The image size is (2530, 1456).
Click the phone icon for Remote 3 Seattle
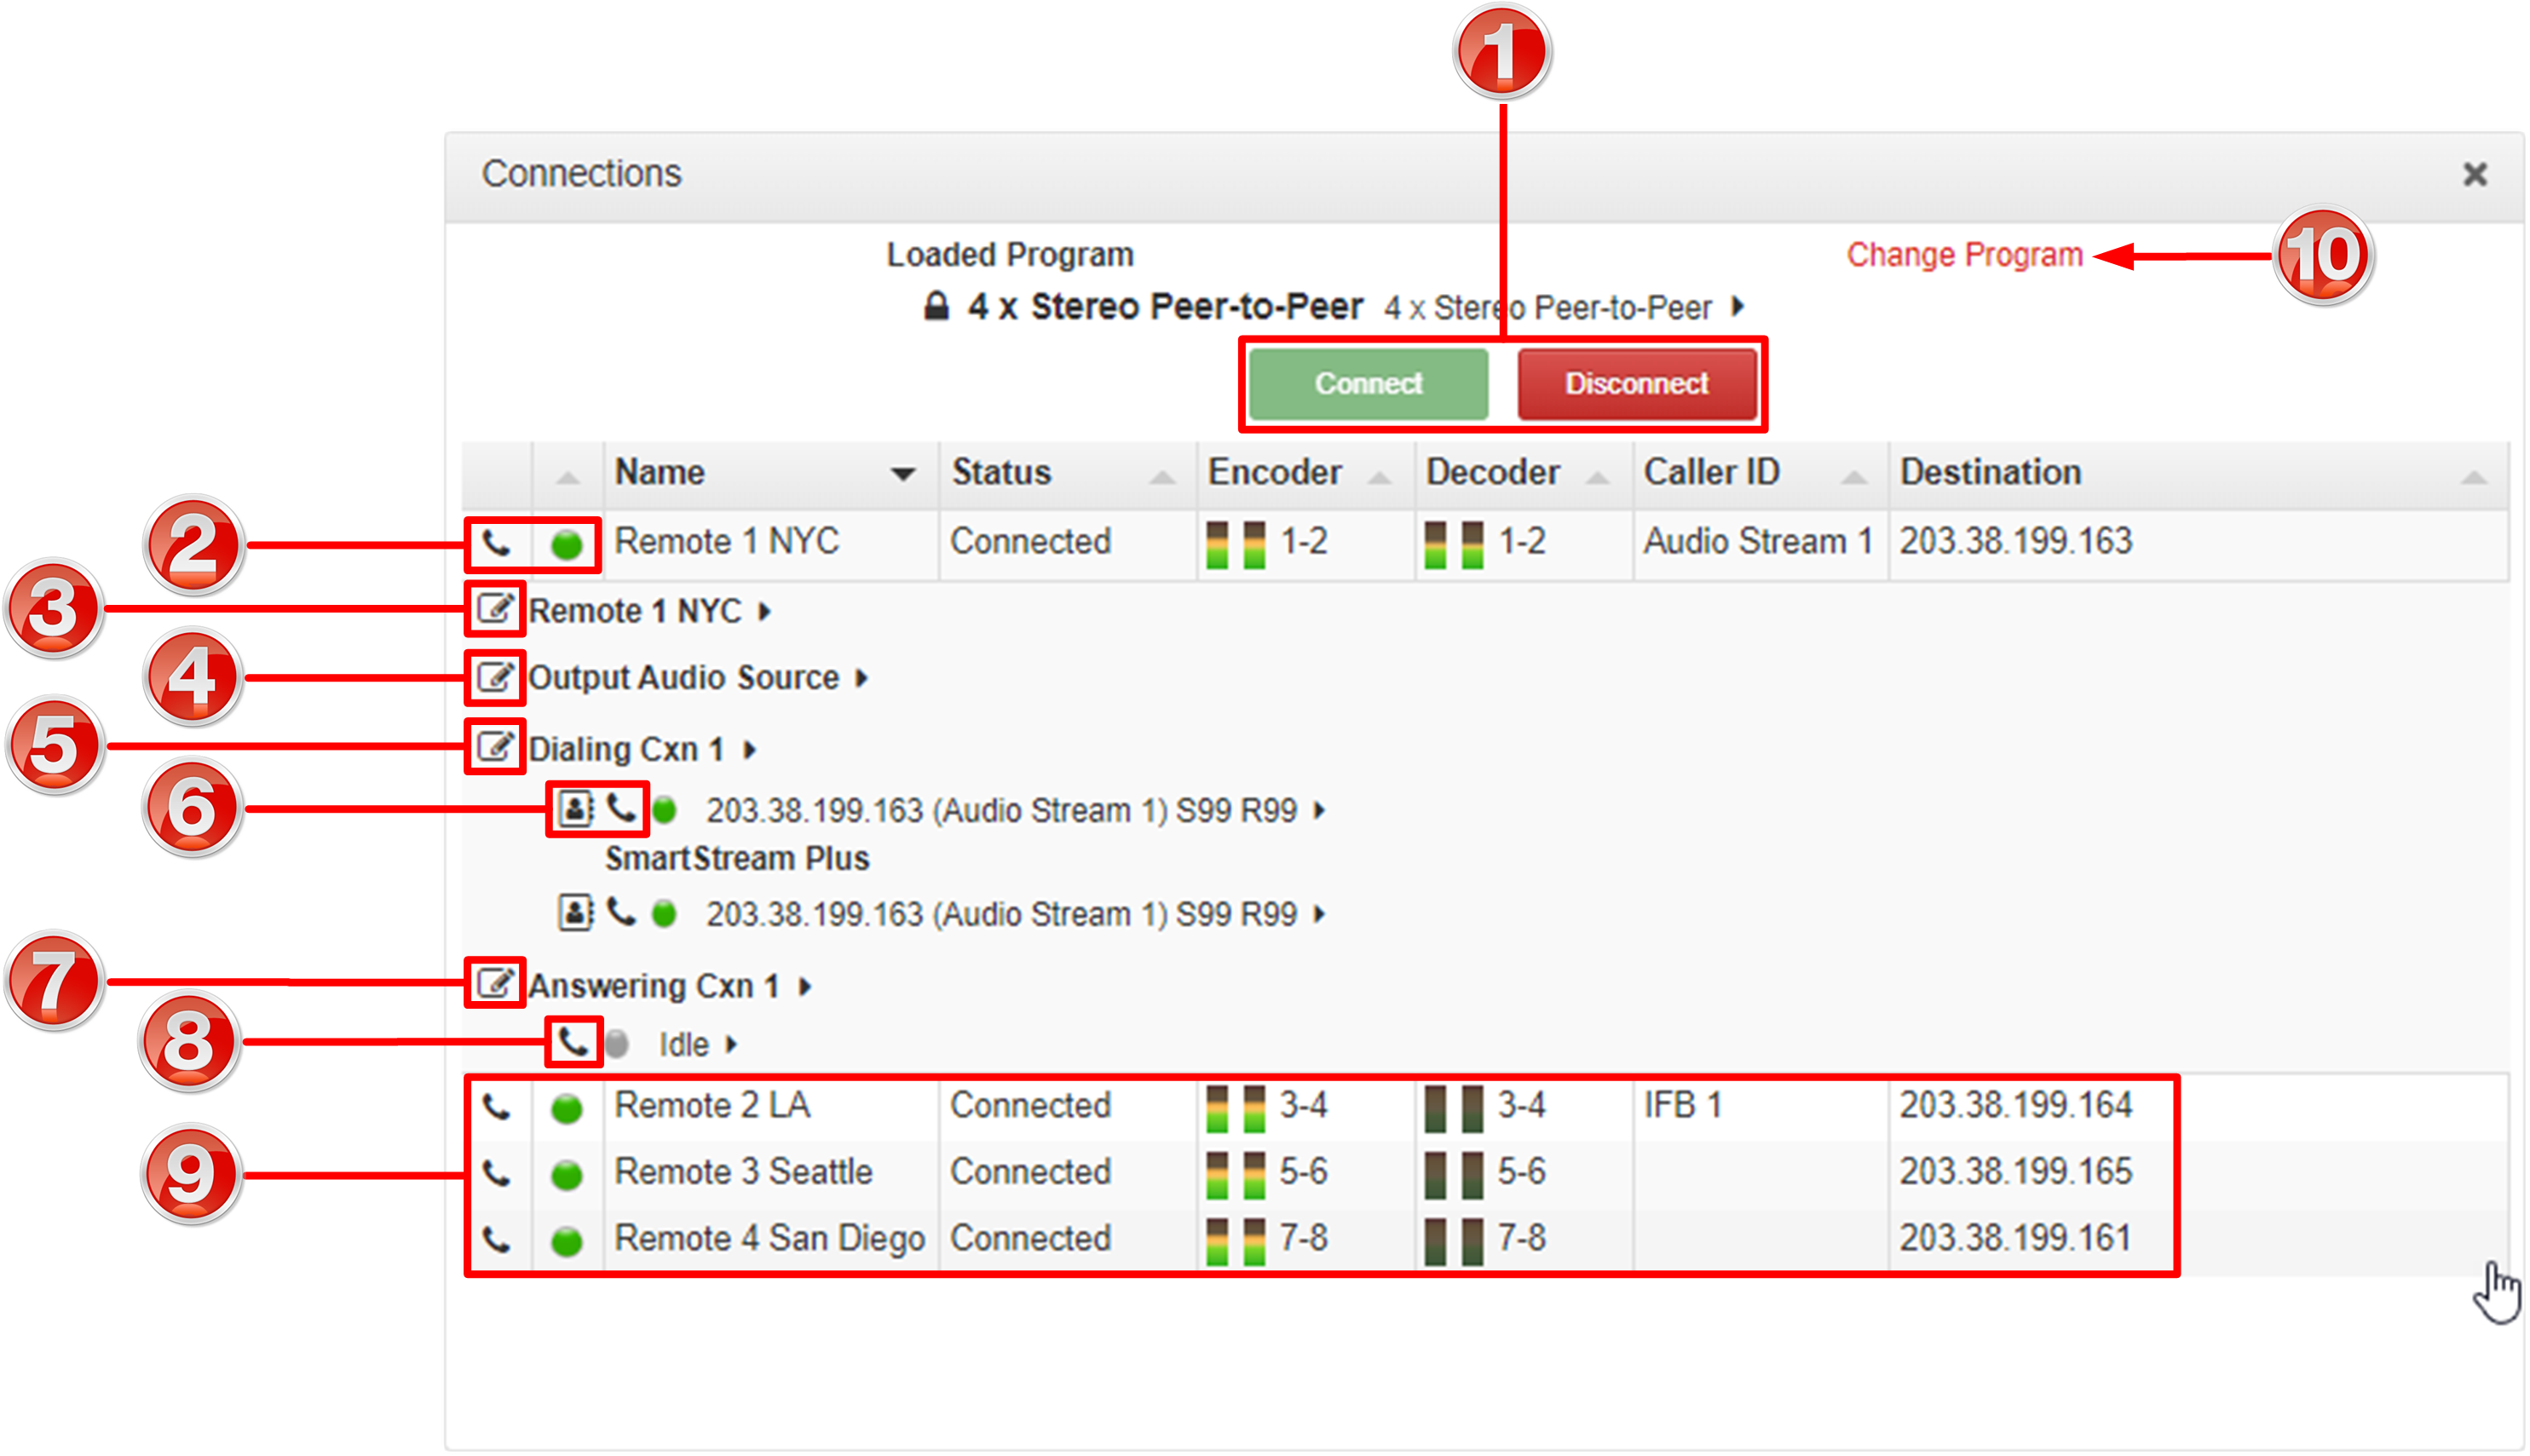[x=496, y=1173]
